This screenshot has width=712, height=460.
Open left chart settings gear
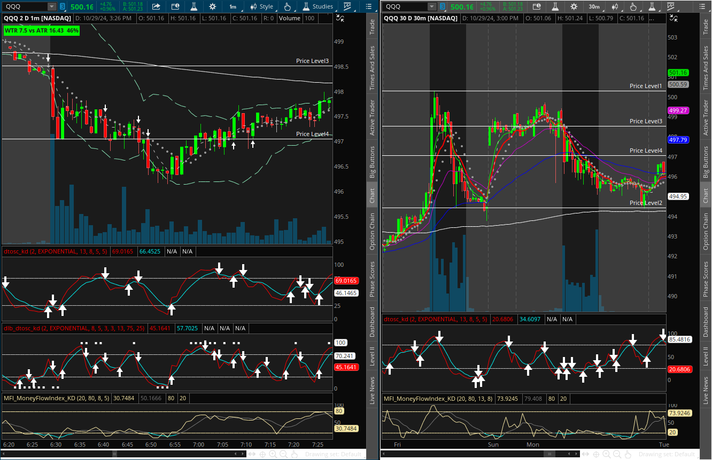213,6
